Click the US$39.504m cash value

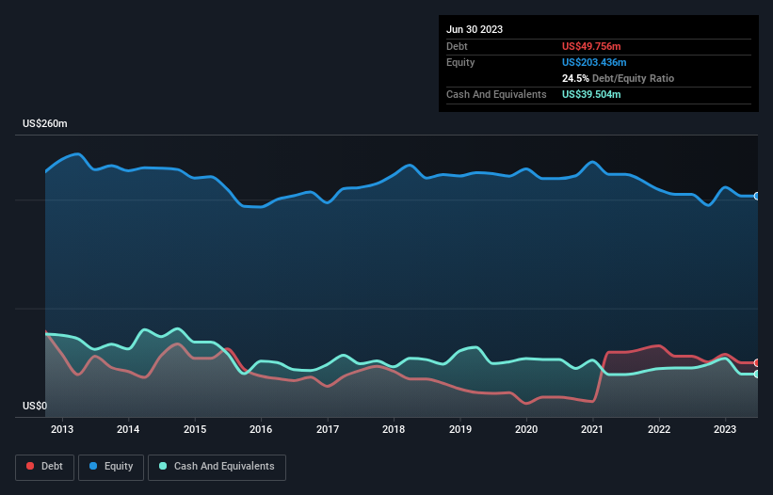[591, 94]
